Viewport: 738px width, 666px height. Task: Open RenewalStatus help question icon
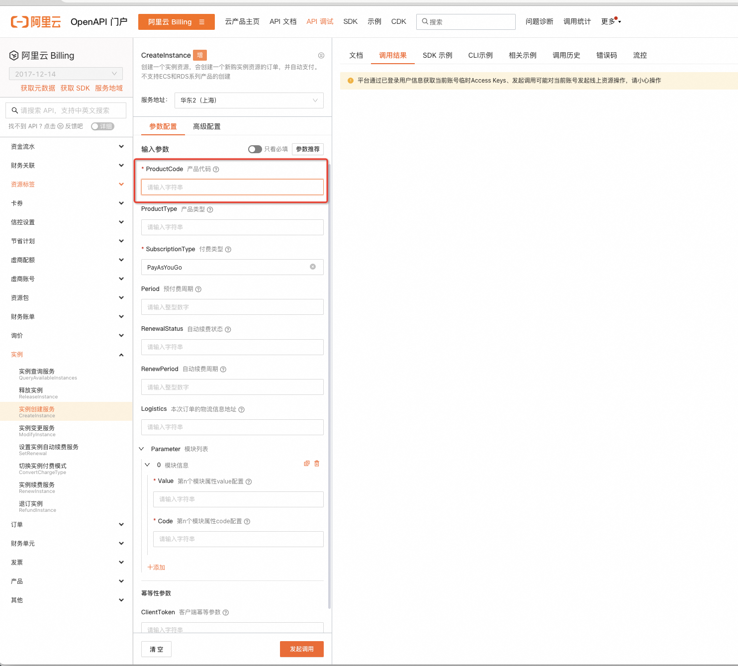point(228,329)
